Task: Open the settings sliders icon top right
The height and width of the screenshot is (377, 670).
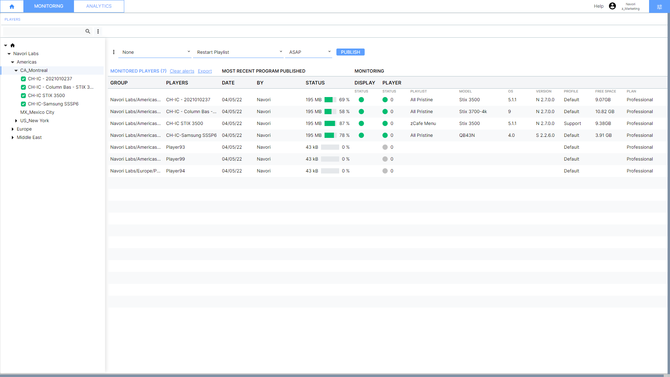Action: [x=659, y=7]
